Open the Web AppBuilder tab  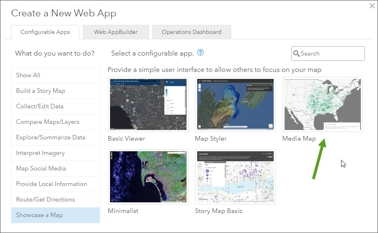click(x=116, y=32)
